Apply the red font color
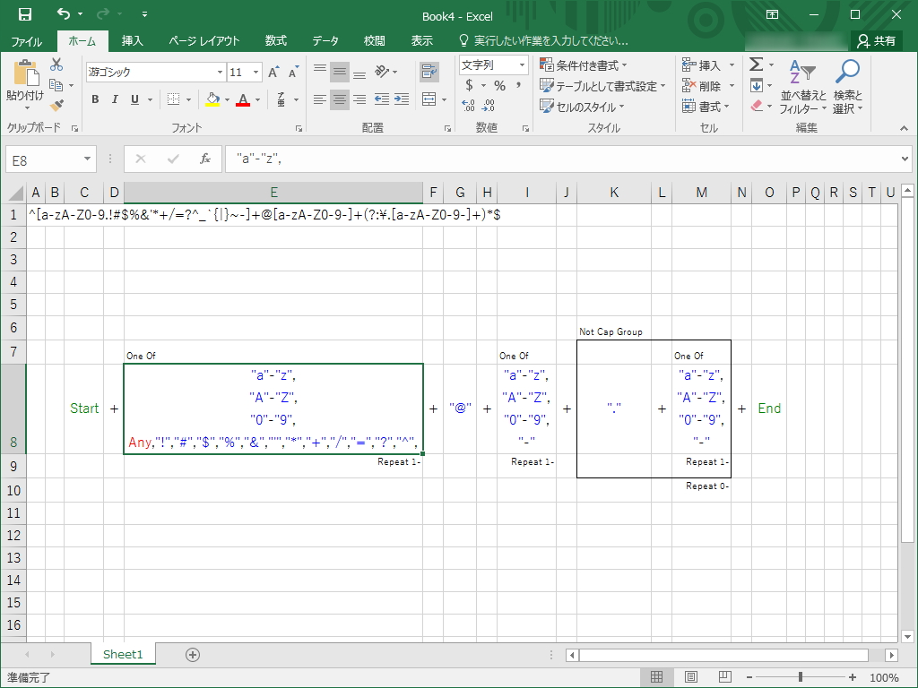The height and width of the screenshot is (688, 918). coord(243,99)
